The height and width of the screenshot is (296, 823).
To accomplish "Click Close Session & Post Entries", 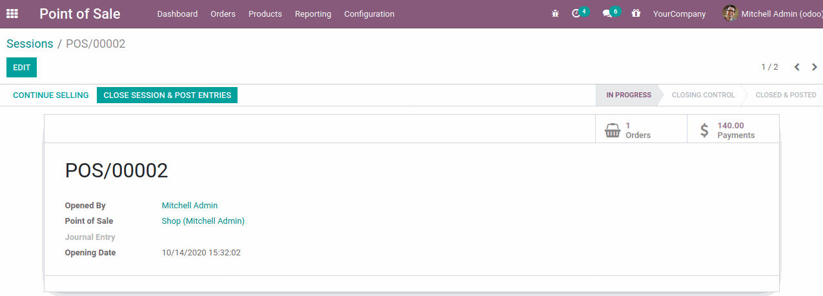I will [x=167, y=95].
